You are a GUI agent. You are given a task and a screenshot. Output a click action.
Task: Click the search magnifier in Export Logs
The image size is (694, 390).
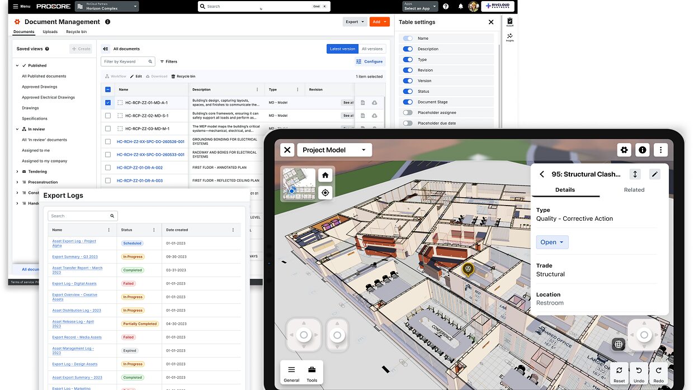(112, 216)
